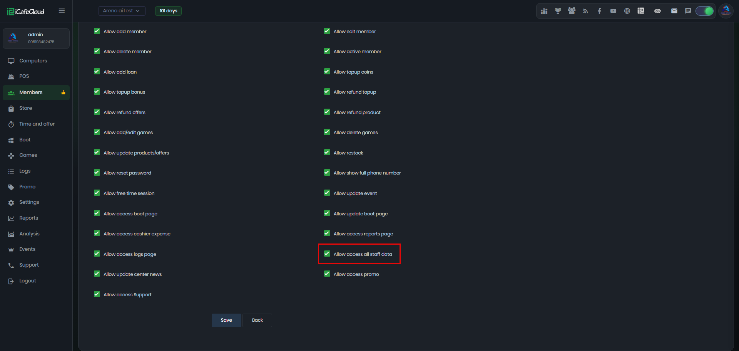The width and height of the screenshot is (739, 351).
Task: Click the globe website icon
Action: pos(627,11)
